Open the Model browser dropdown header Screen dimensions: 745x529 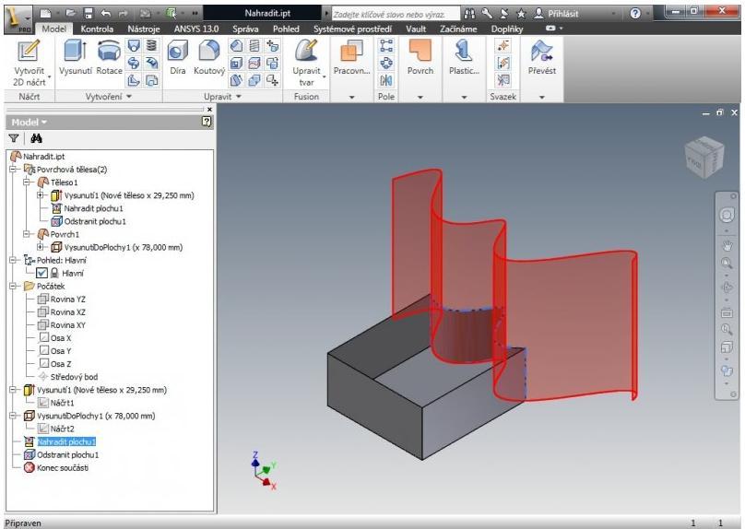[x=30, y=122]
